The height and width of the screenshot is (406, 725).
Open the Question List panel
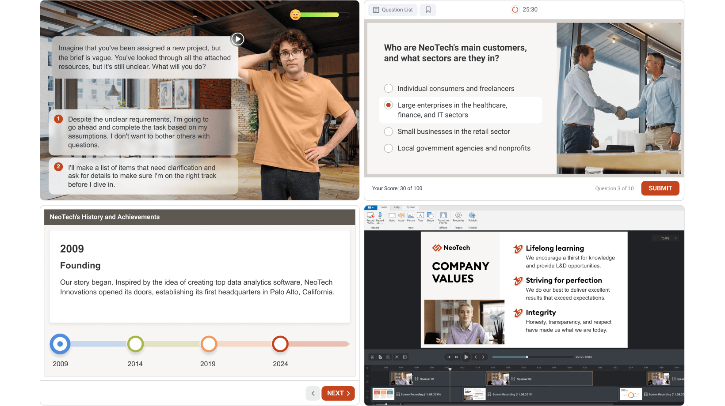coord(393,10)
